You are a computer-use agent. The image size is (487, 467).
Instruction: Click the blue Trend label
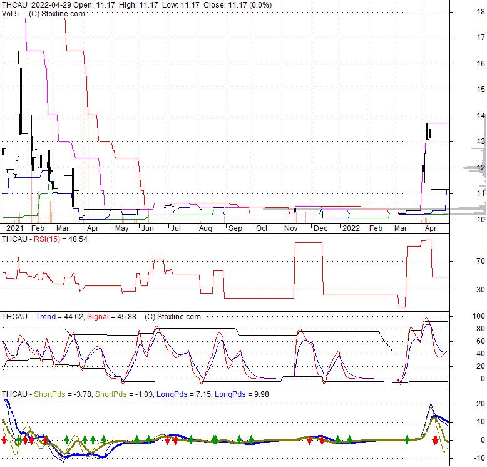click(x=46, y=317)
